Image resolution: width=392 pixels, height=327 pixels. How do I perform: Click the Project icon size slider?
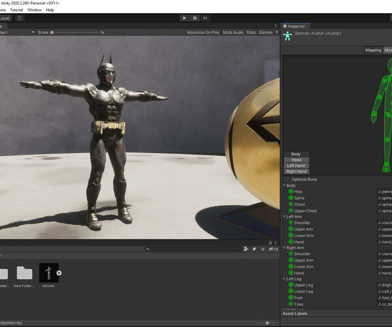point(267,322)
